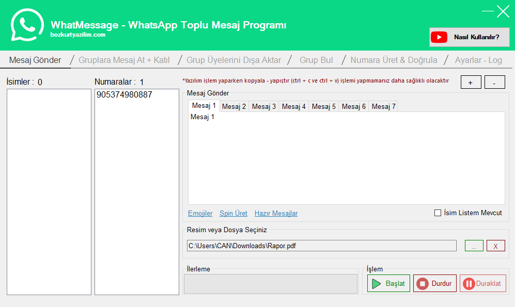515x307 pixels.
Task: Open the Emojiler link
Action: (x=200, y=213)
